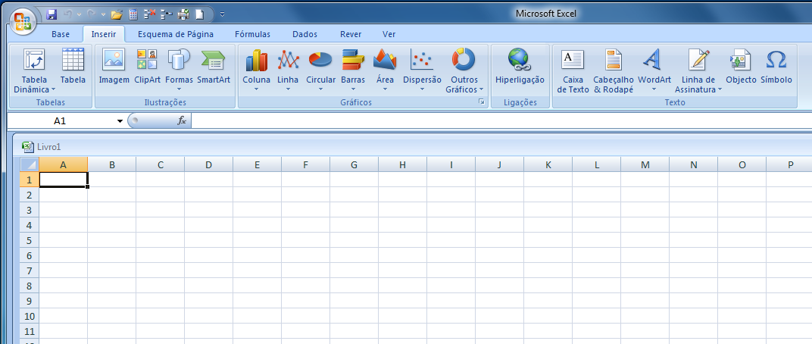Open the Circular pie chart dropdown
812x344 pixels.
click(x=320, y=89)
